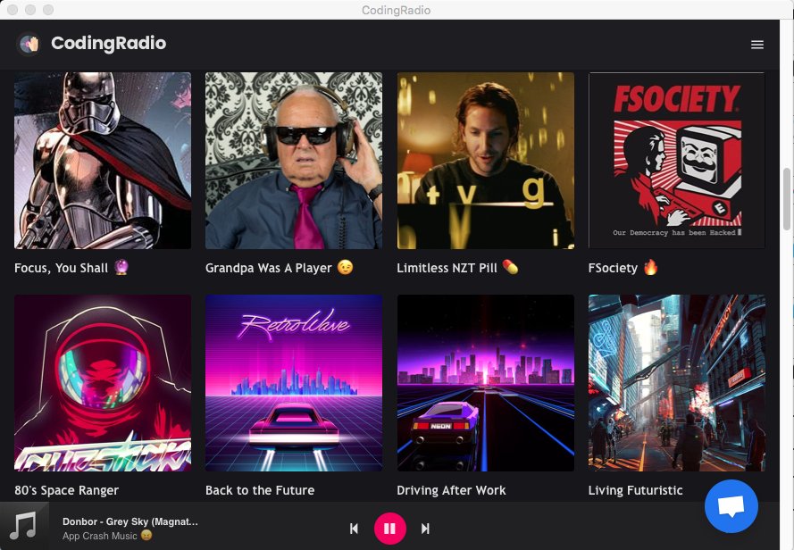Click the 'FSociety' title text
Image resolution: width=794 pixels, height=550 pixels.
[x=613, y=268]
